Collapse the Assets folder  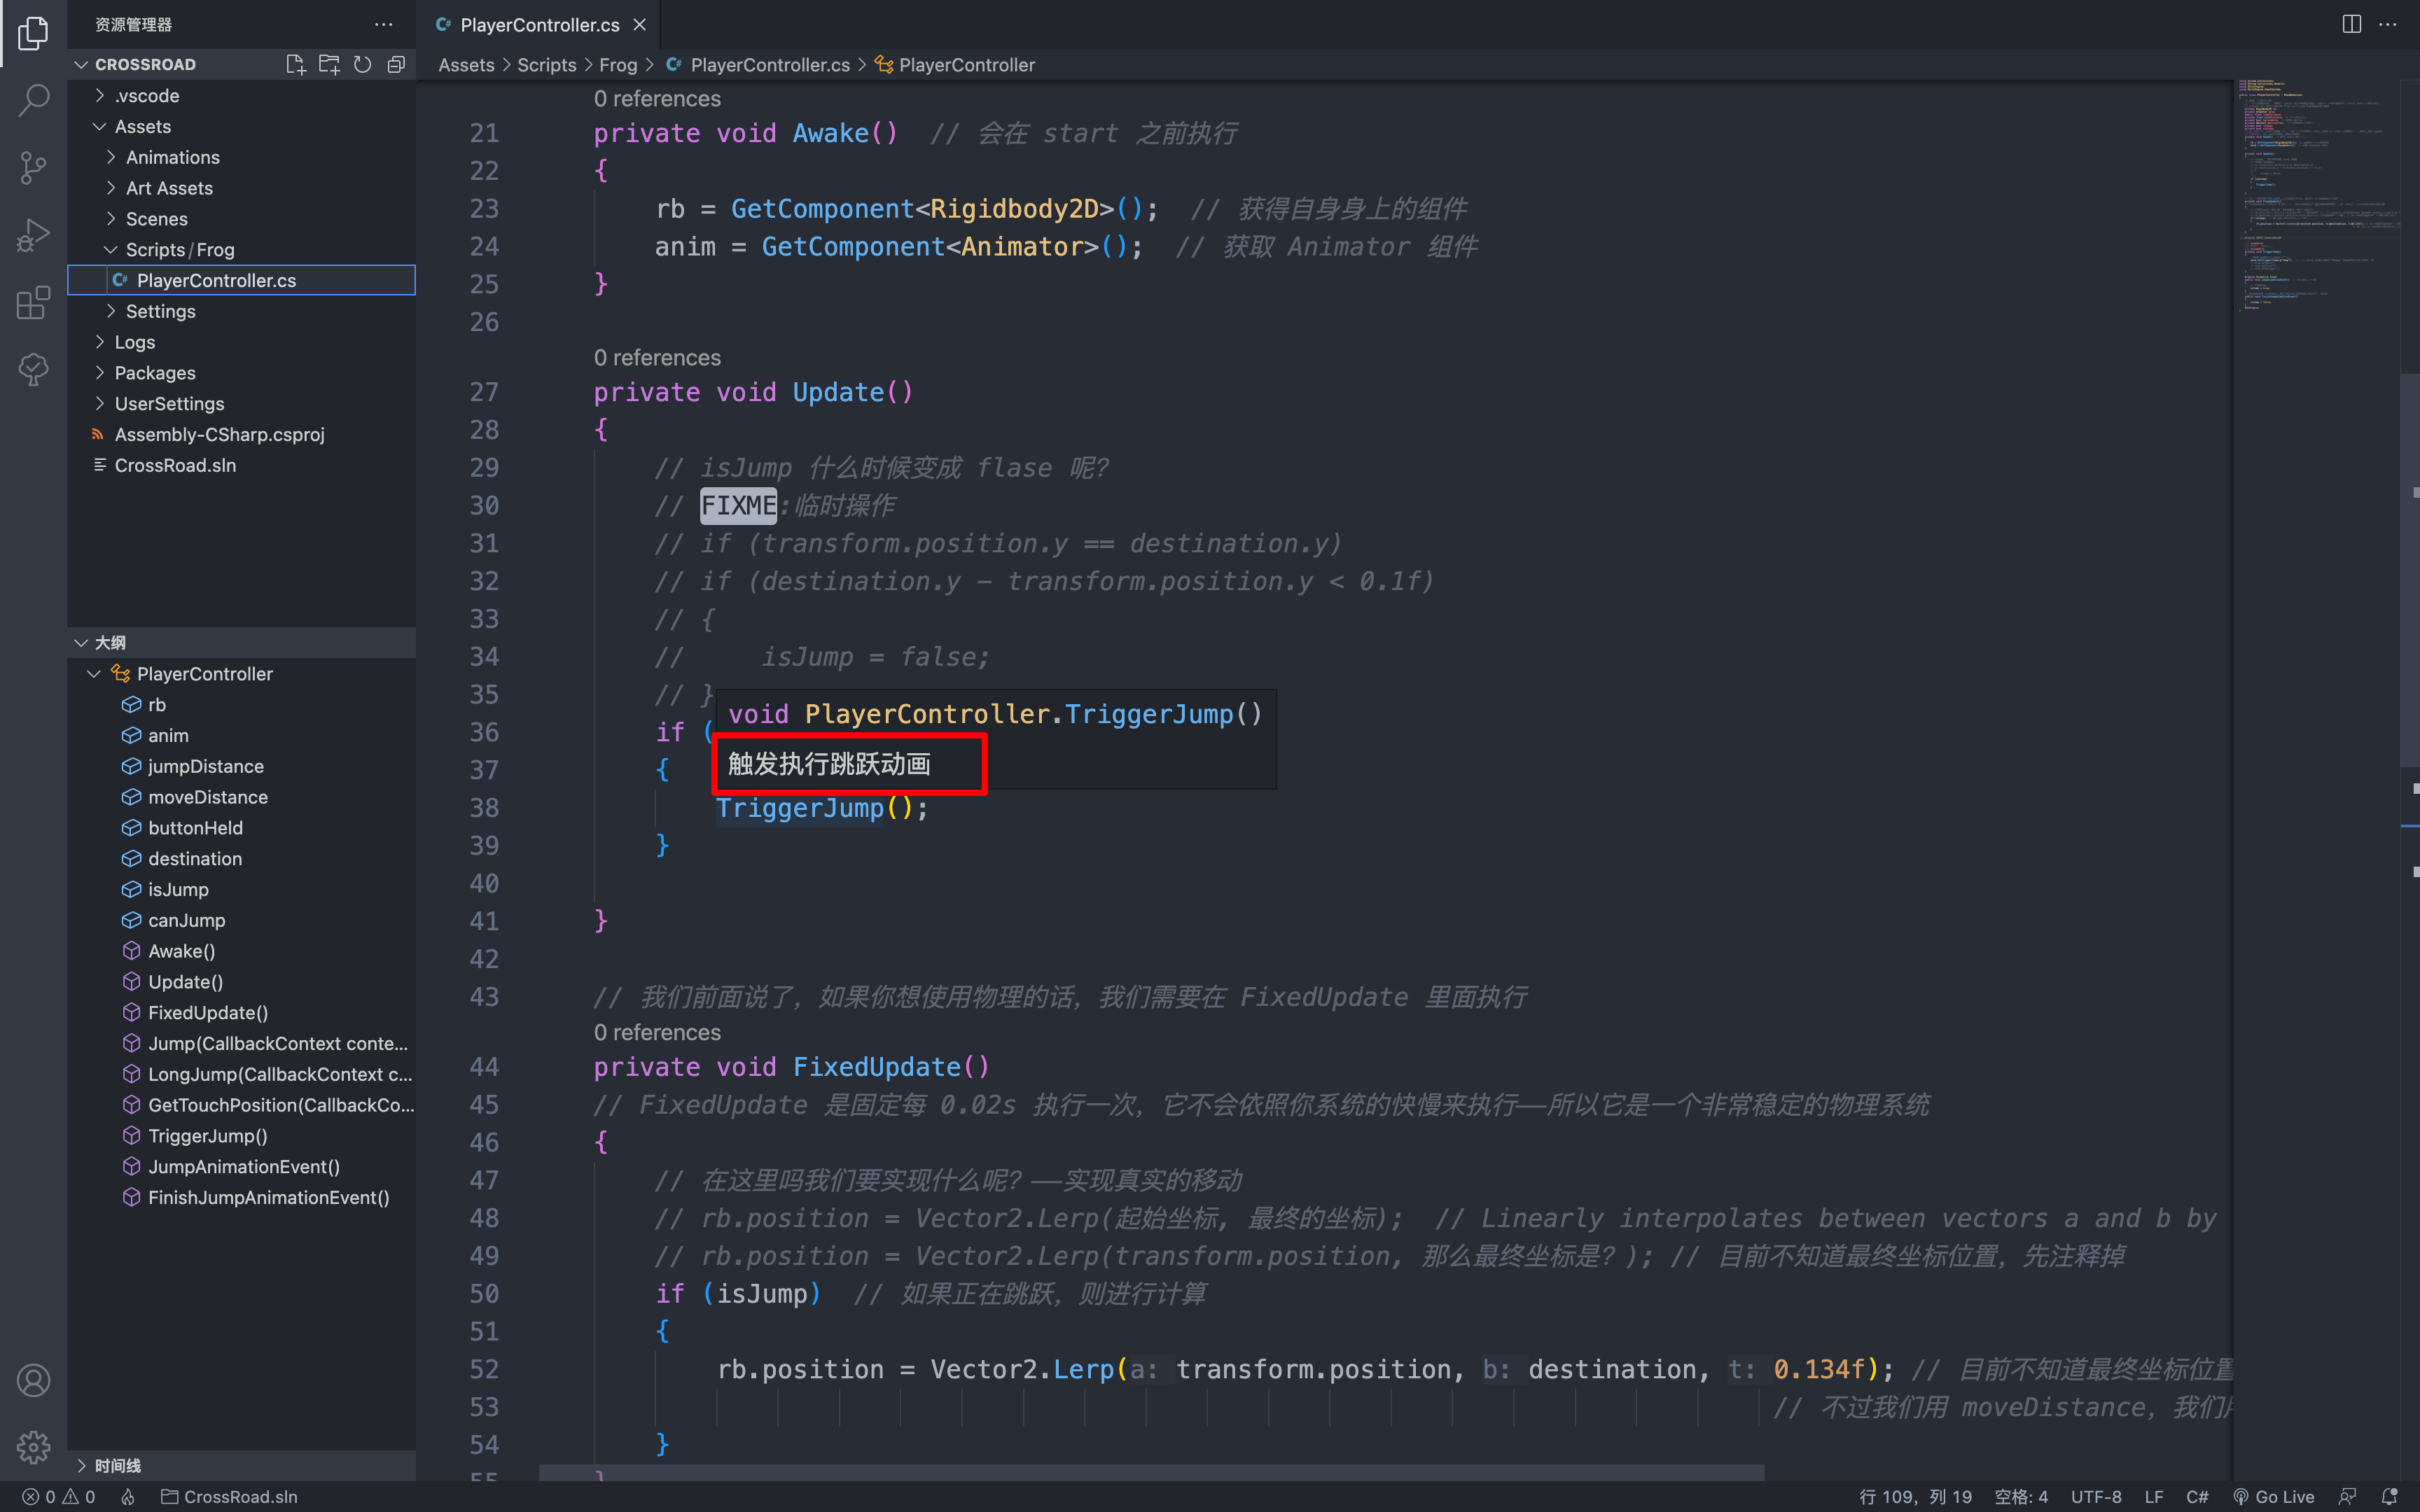click(x=241, y=127)
